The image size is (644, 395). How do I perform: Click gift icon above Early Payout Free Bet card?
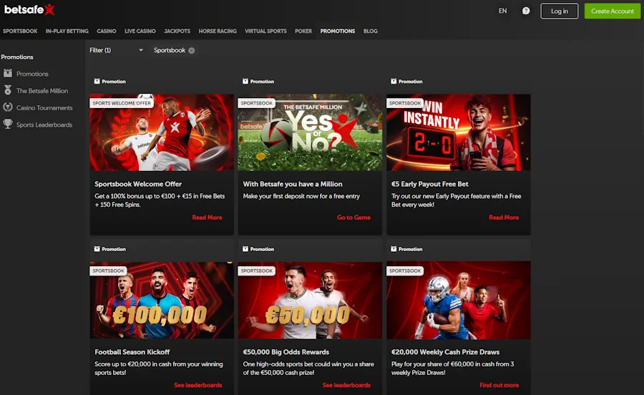click(394, 82)
